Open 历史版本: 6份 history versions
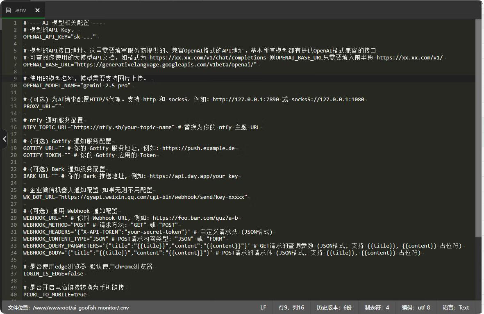The width and height of the screenshot is (484, 314). pyautogui.click(x=334, y=307)
